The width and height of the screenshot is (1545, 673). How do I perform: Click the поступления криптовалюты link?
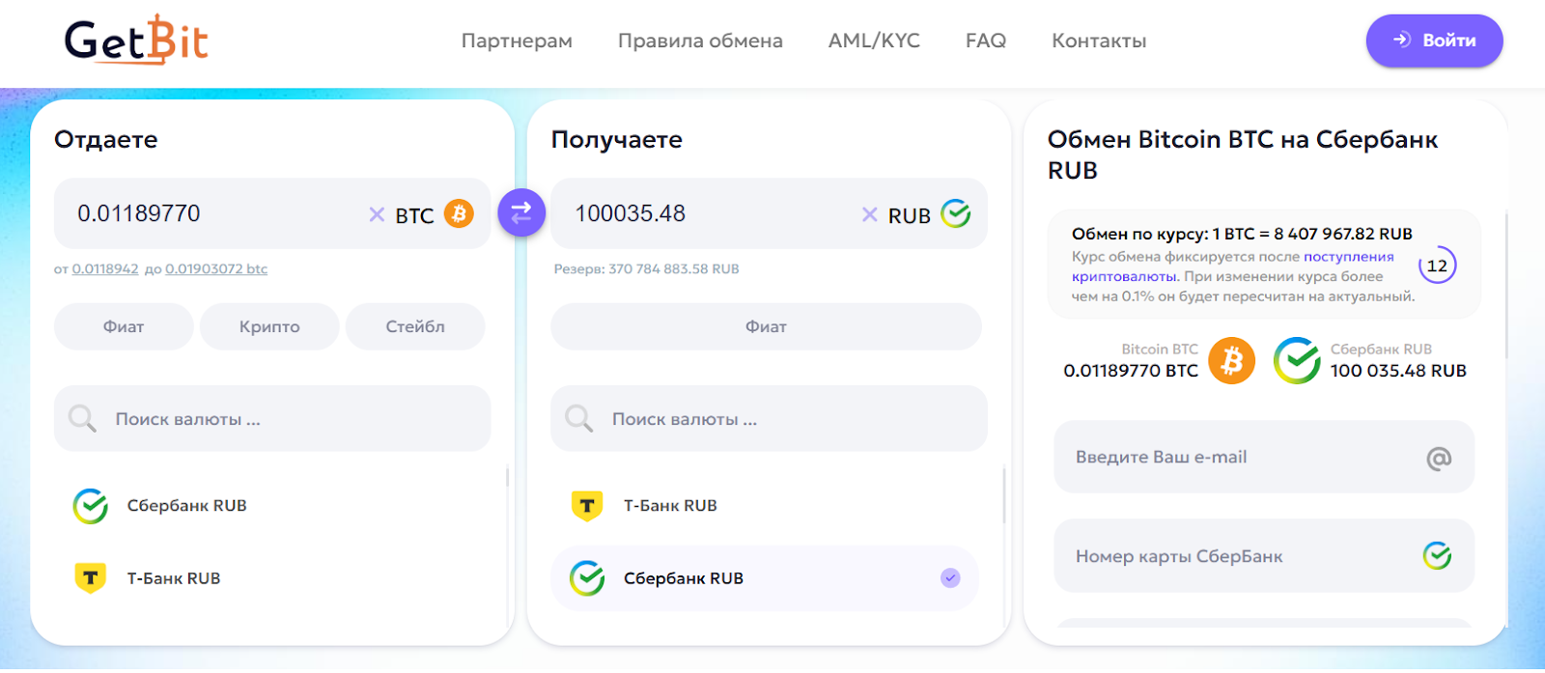pos(1233,266)
